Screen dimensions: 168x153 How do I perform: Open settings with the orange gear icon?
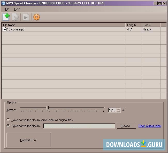pyautogui.click(x=36, y=17)
